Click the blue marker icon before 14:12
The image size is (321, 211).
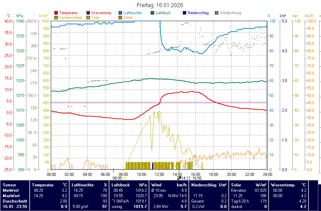click(179, 178)
